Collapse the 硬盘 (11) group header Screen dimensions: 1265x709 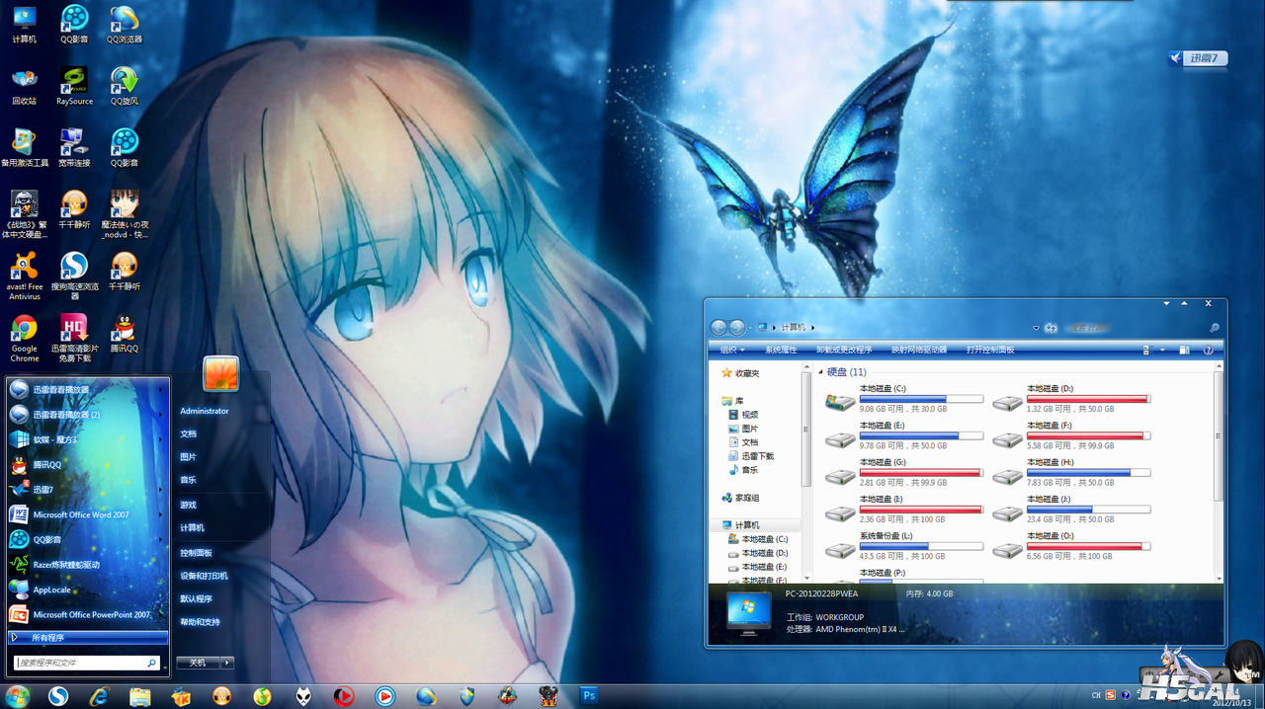coord(821,372)
